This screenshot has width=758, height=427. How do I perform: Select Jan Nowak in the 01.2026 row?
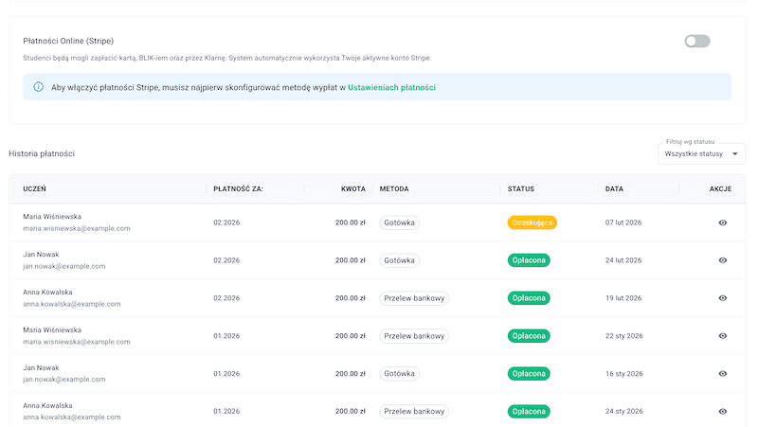coord(41,367)
